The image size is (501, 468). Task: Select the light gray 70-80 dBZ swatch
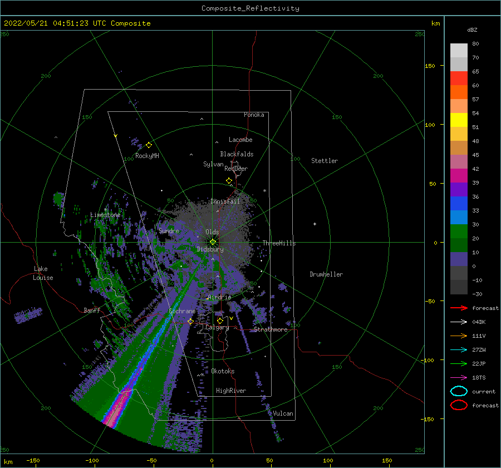[x=459, y=51]
